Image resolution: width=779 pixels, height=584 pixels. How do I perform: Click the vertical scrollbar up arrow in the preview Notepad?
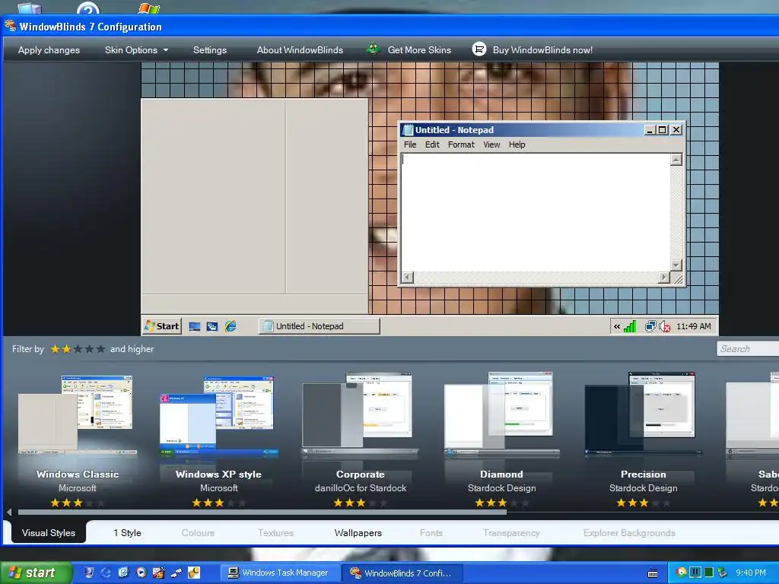click(x=676, y=160)
